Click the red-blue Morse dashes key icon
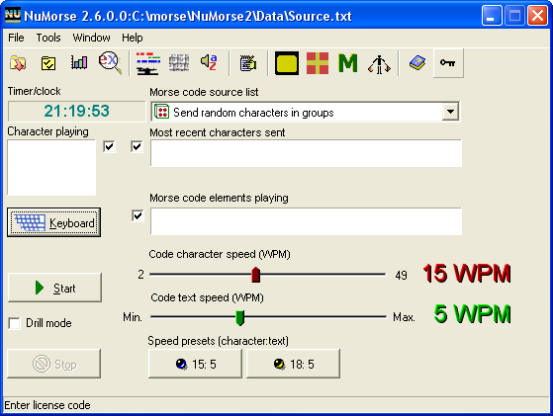 tap(148, 63)
